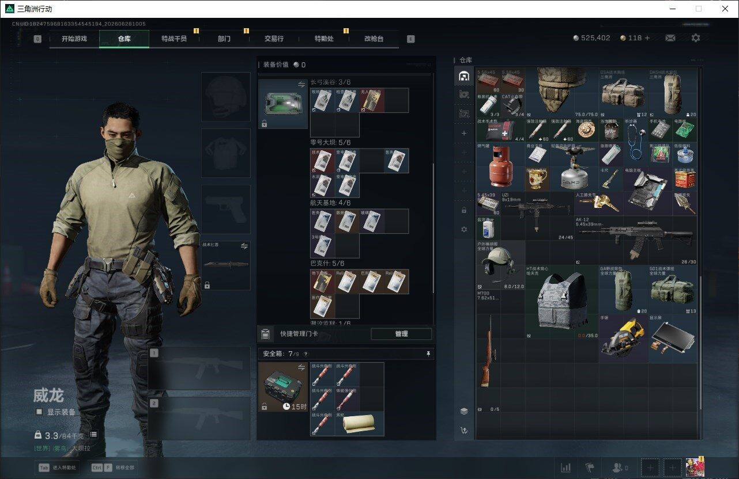Switch to the 开始游戏 tab
The height and width of the screenshot is (479, 739).
(74, 39)
